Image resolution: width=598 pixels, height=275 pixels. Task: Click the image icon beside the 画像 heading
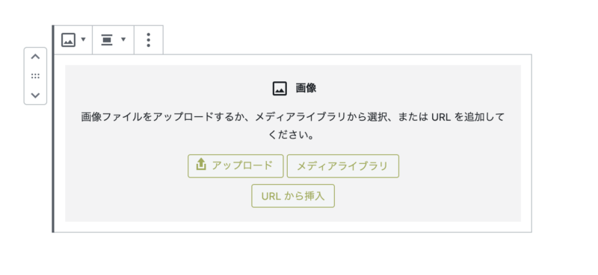click(x=280, y=89)
